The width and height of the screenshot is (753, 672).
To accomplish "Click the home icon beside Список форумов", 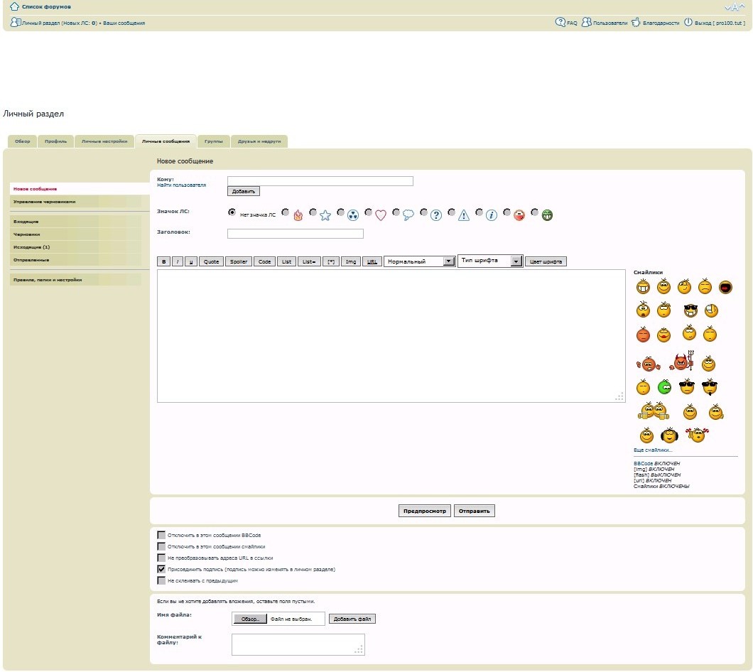I will (x=14, y=6).
